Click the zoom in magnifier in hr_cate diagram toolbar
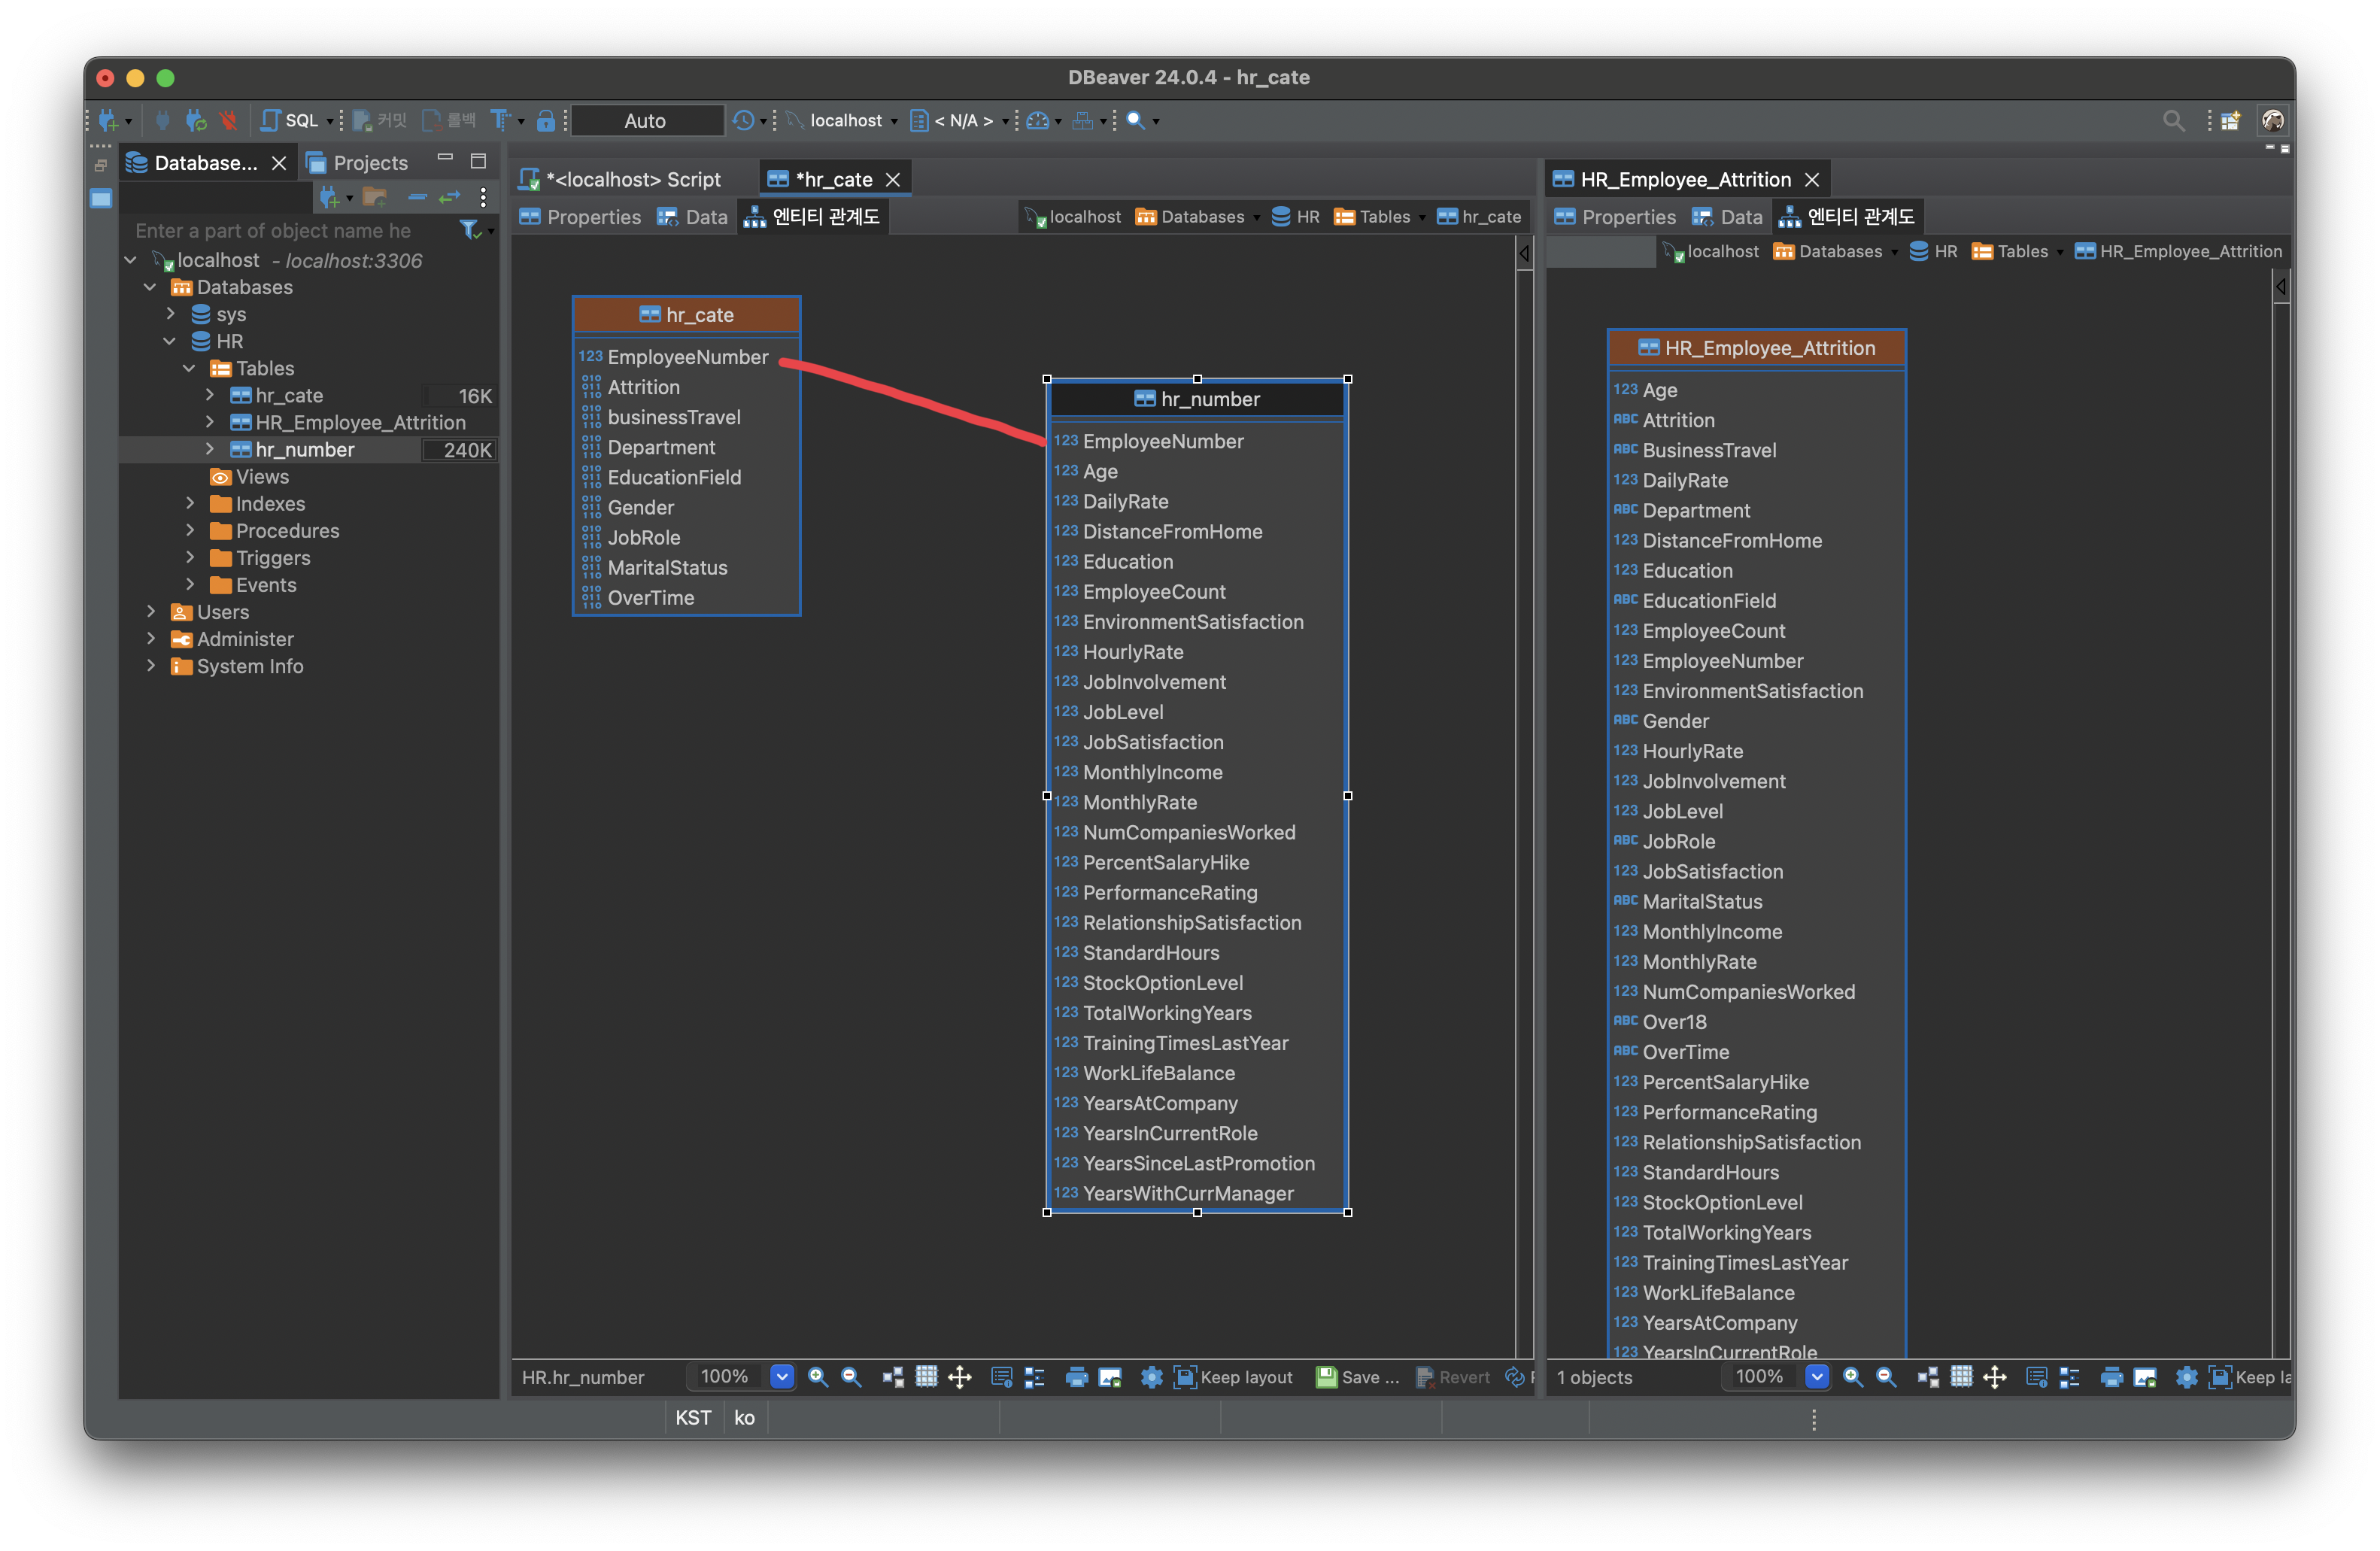This screenshot has height=1551, width=2380. coord(817,1377)
